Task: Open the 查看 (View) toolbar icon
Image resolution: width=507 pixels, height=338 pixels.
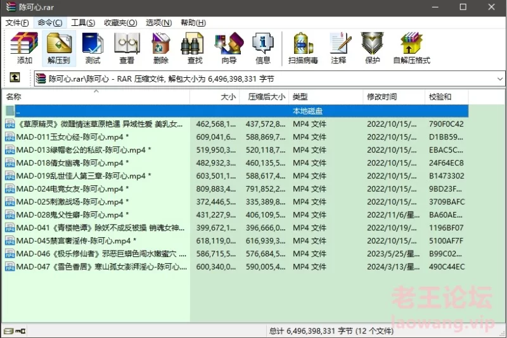Action: click(x=127, y=47)
